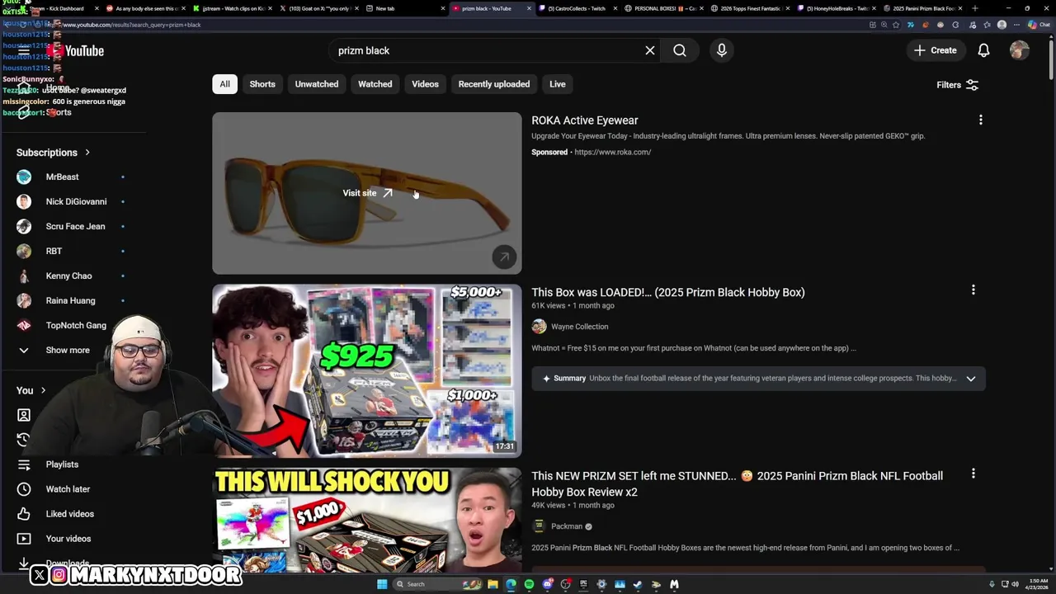Image resolution: width=1056 pixels, height=594 pixels.
Task: Select the All filter chip
Action: click(x=224, y=84)
